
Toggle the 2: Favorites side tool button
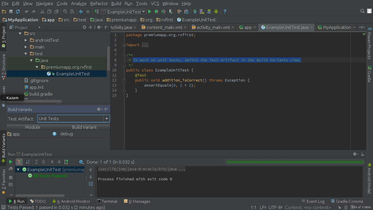tap(3, 181)
